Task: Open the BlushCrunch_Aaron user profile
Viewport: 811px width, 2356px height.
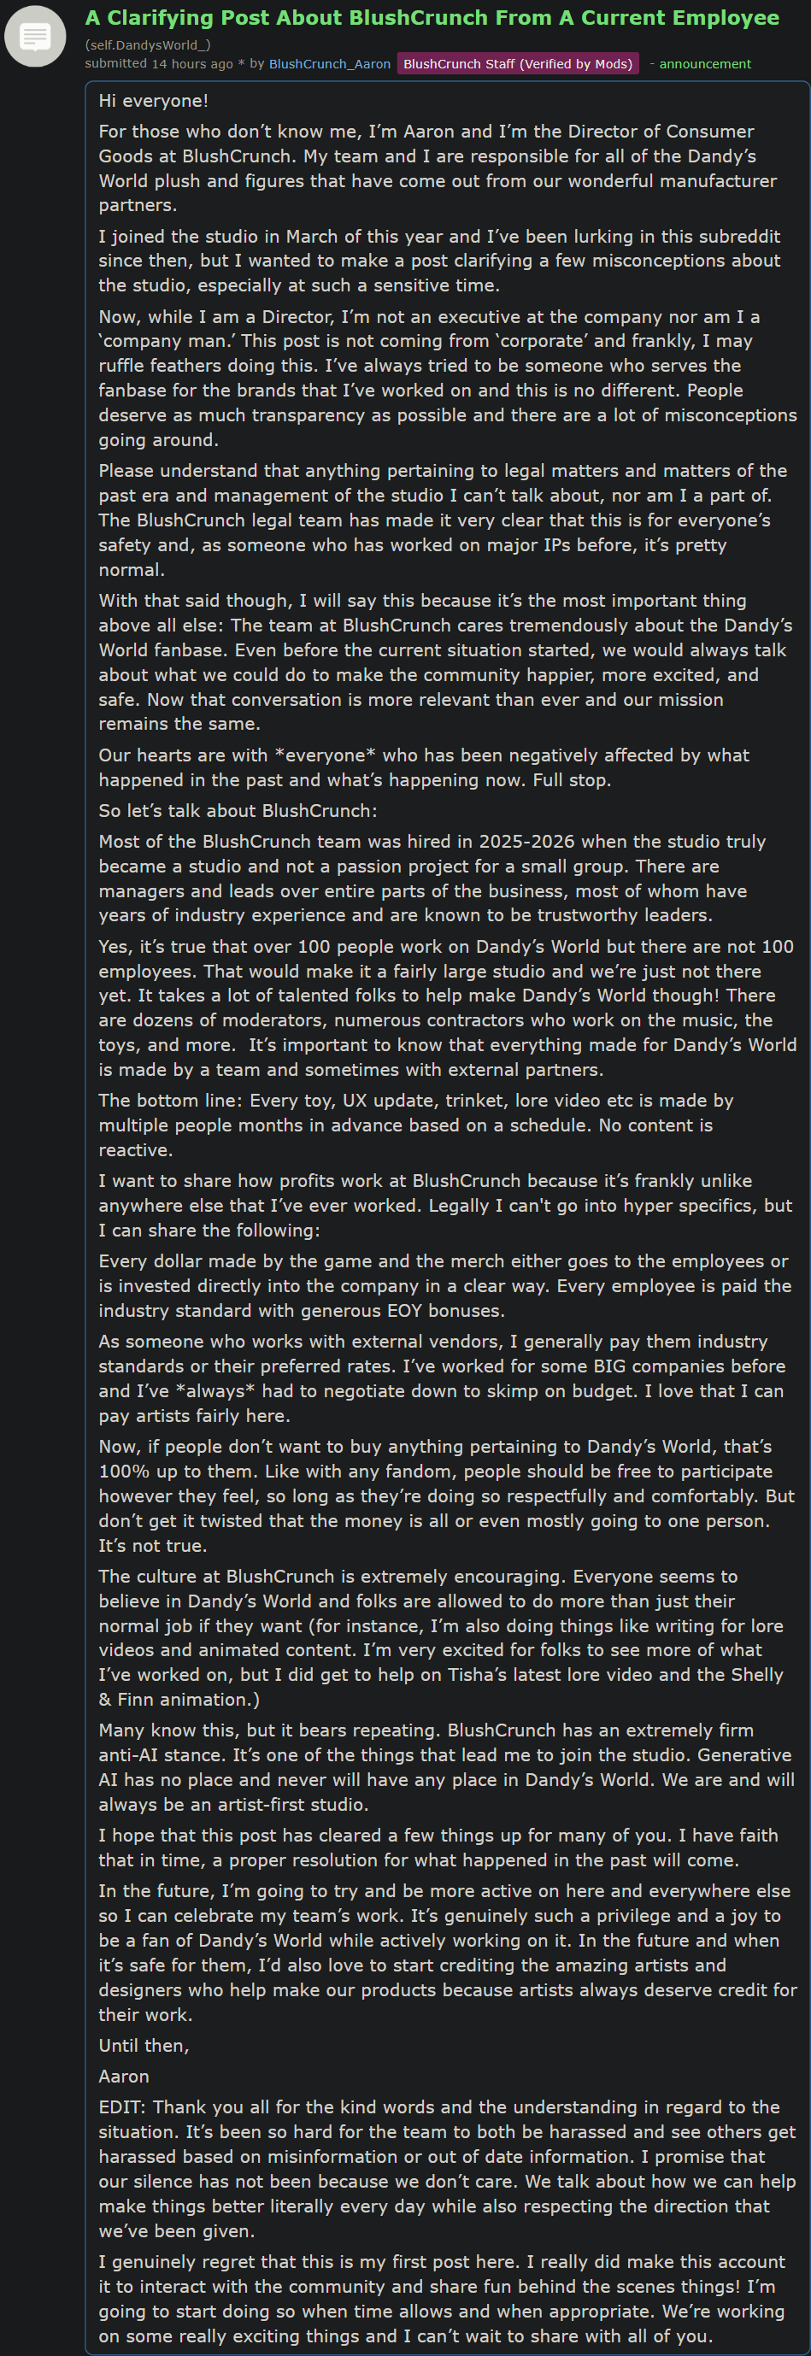Action: (x=329, y=64)
